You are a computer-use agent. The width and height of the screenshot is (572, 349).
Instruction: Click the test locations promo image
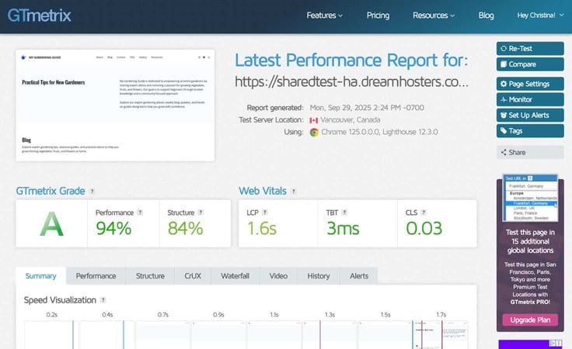[x=530, y=199]
